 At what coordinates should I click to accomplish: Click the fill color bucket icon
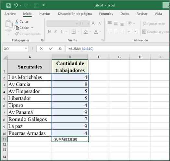point(86,32)
